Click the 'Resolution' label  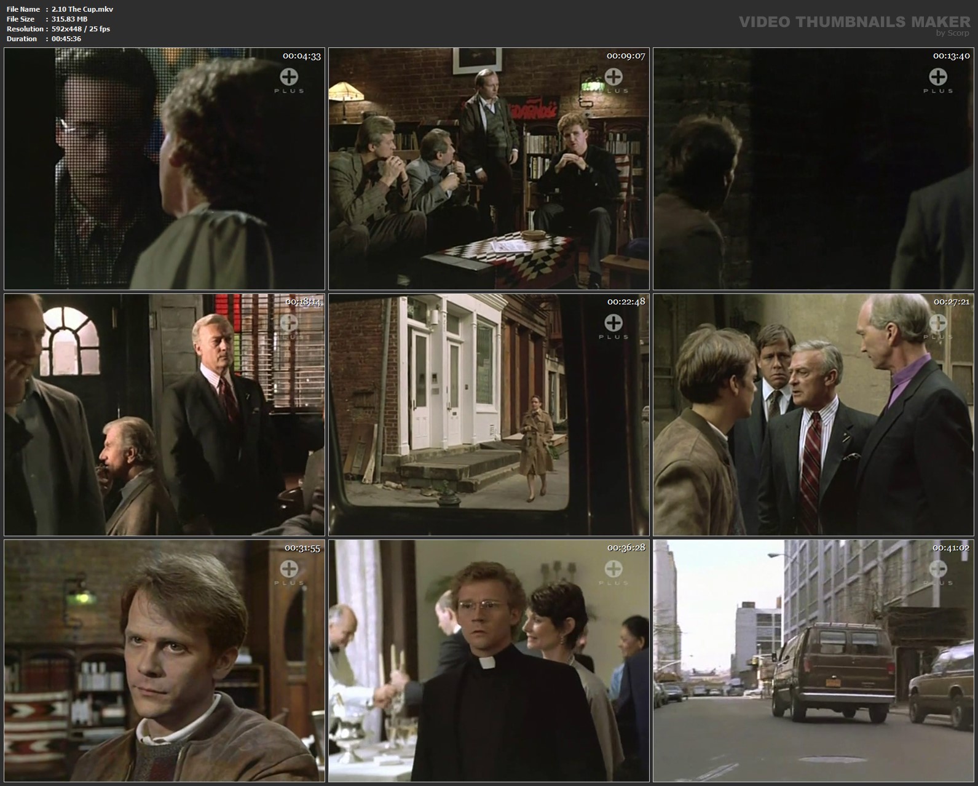point(25,29)
